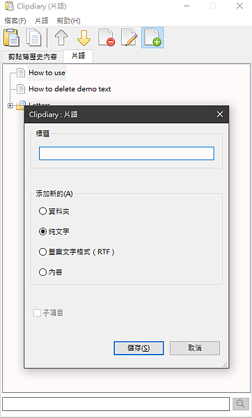Click the add new phrase icon with the green plus
The width and height of the screenshot is (252, 418).
pos(152,38)
